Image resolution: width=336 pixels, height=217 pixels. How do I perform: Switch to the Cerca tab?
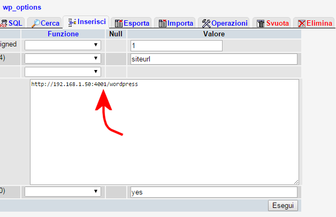tap(45, 23)
